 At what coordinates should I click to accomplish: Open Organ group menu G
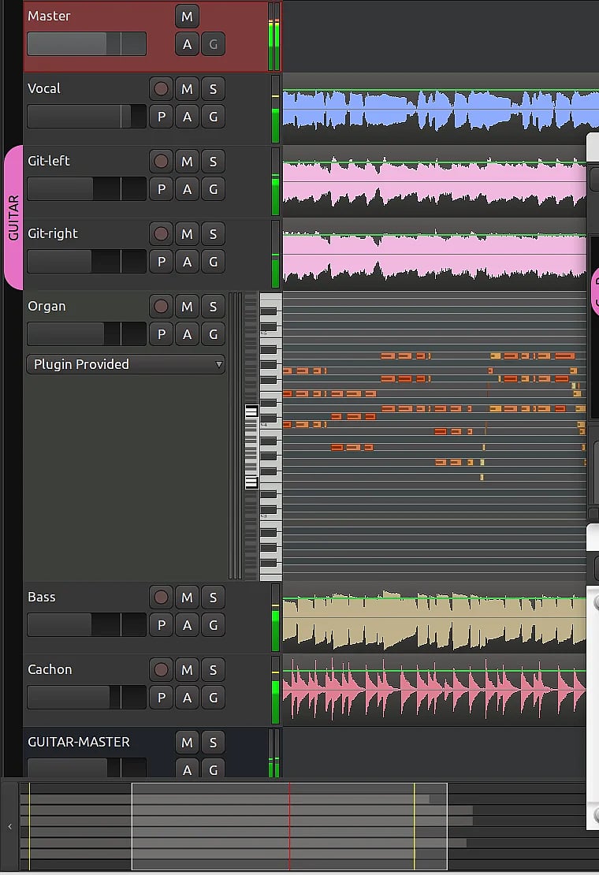click(x=213, y=334)
